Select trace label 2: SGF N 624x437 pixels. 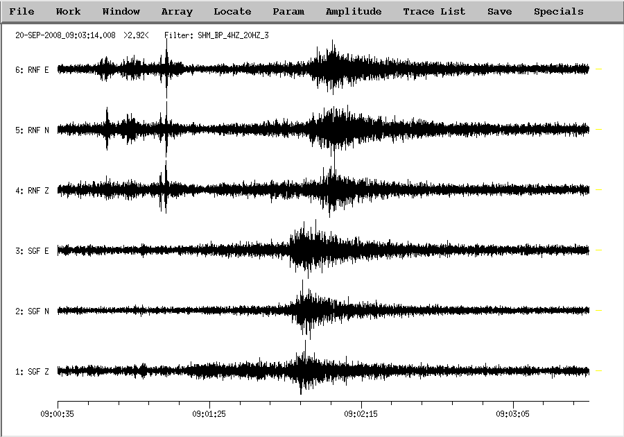(x=32, y=311)
